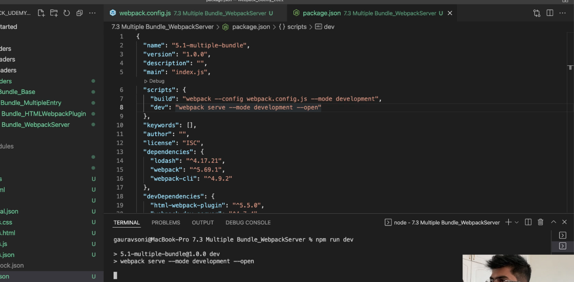The image size is (574, 282).
Task: Click the terminal input cursor line
Action: [x=115, y=275]
